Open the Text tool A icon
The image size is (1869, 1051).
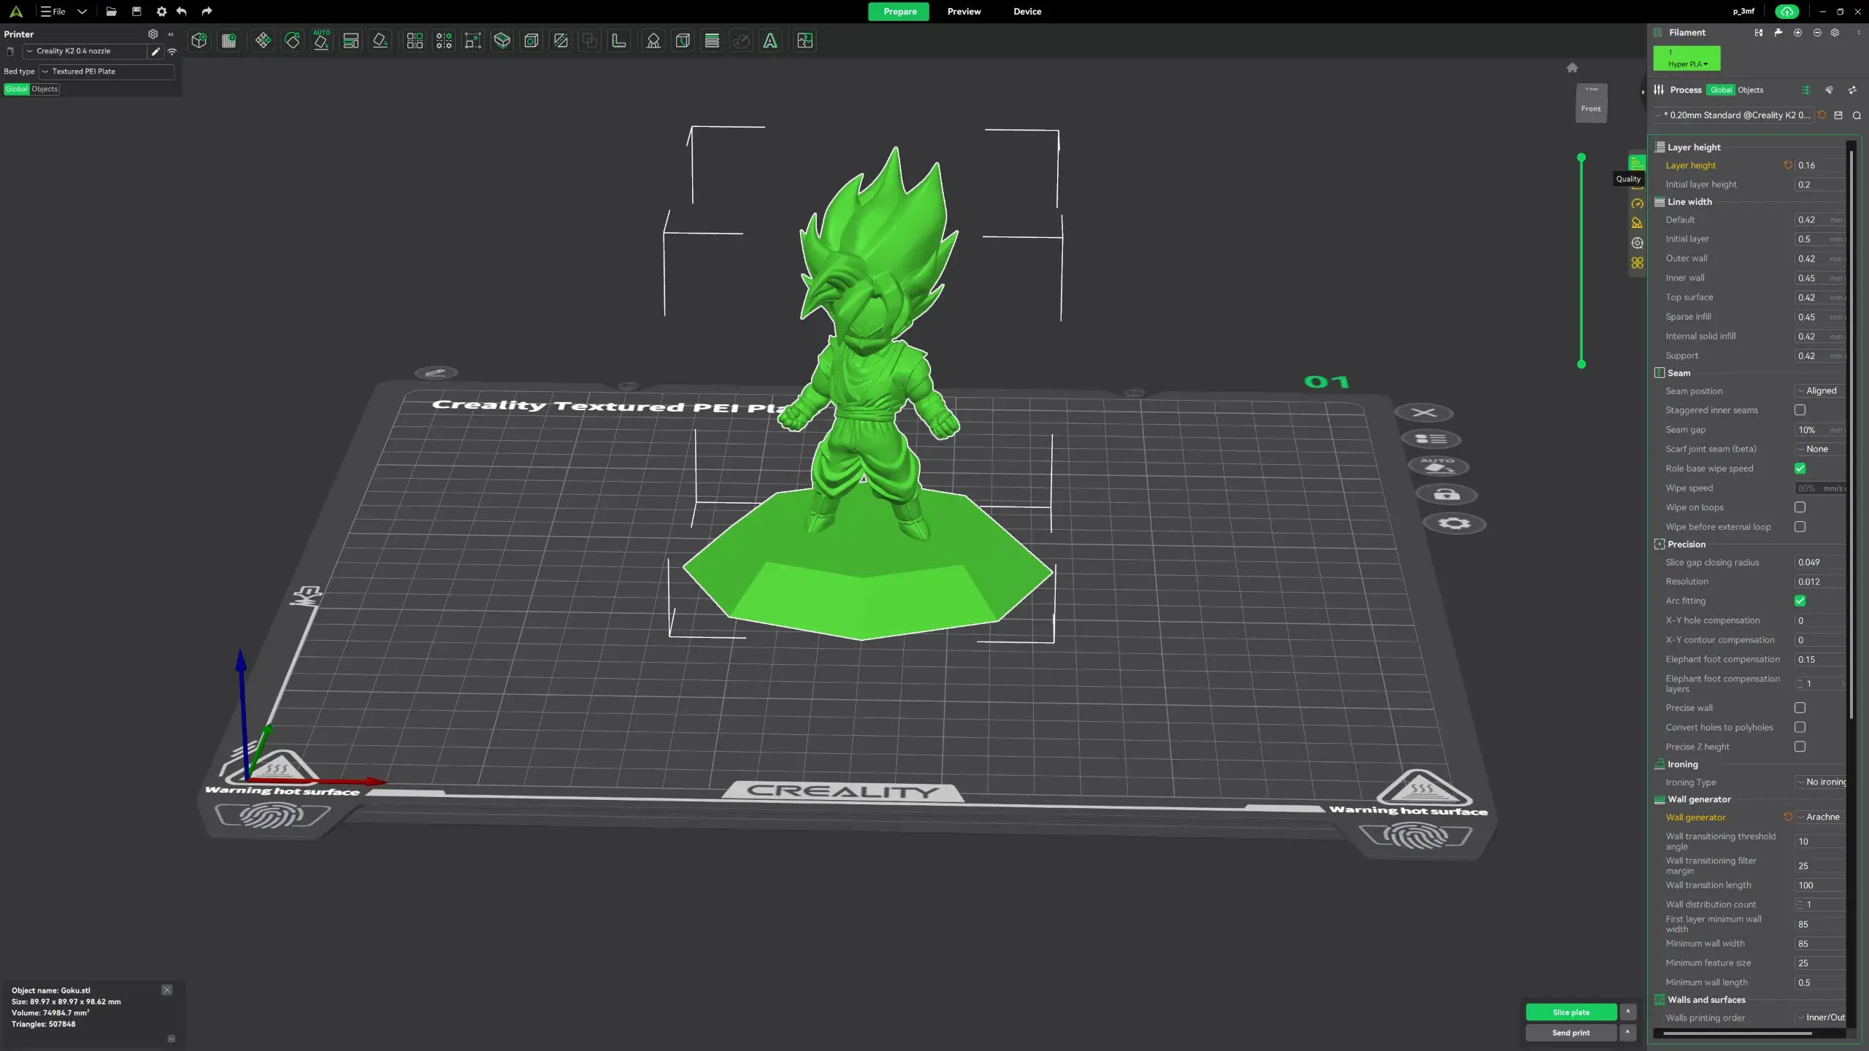coord(770,41)
